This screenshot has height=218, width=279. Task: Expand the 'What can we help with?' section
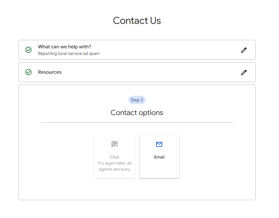tap(137, 50)
